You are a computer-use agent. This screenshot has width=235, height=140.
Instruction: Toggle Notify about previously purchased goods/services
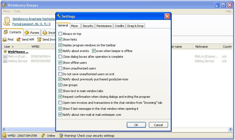[x=60, y=79]
